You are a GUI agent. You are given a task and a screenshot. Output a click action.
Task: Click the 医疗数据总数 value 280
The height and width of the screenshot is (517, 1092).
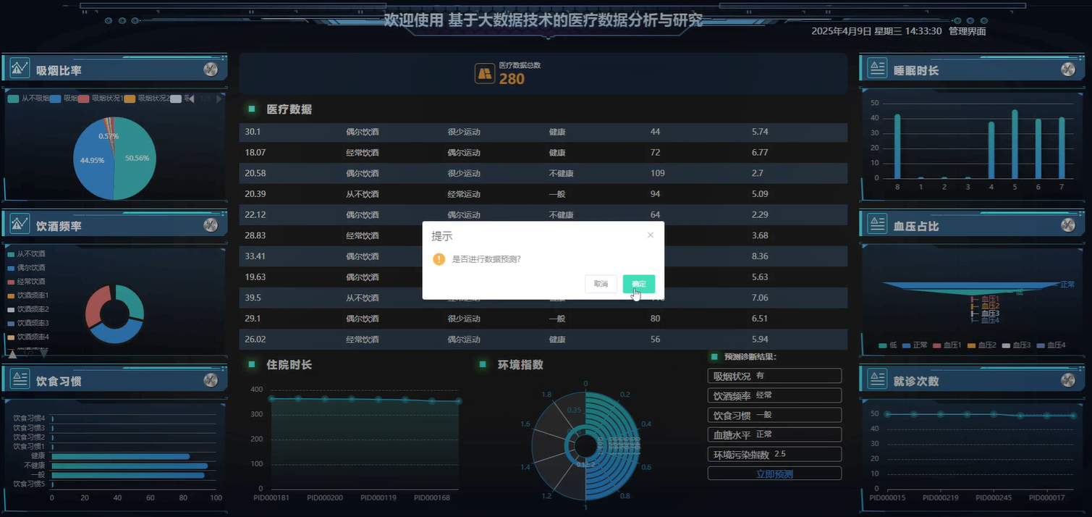[512, 79]
